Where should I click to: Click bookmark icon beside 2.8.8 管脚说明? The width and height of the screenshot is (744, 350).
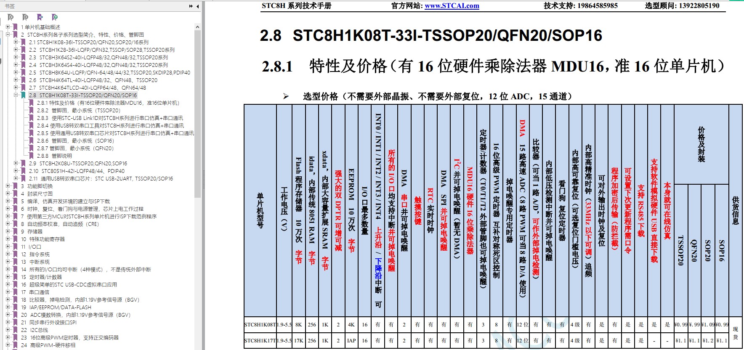point(32,156)
